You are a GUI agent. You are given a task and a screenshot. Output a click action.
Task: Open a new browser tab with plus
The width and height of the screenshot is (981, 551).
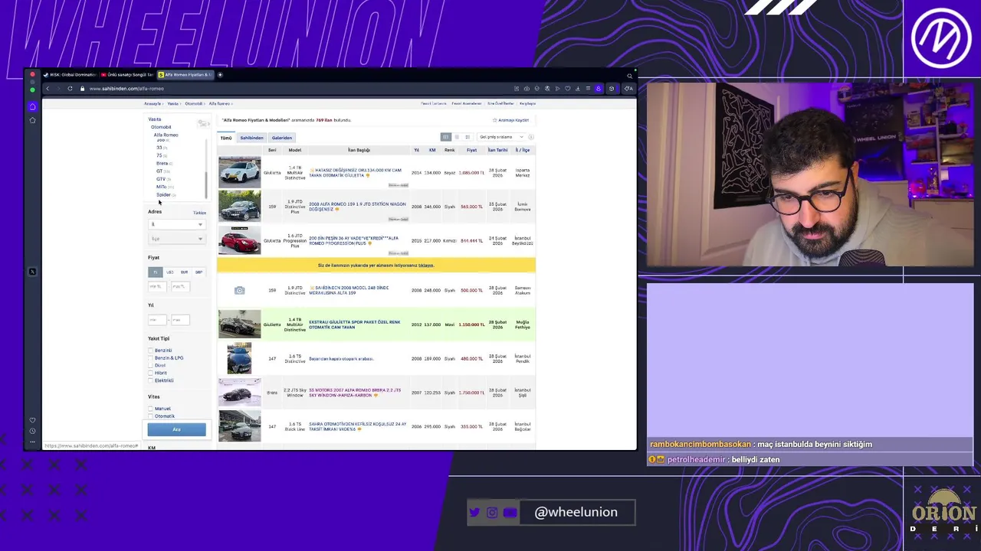(220, 75)
